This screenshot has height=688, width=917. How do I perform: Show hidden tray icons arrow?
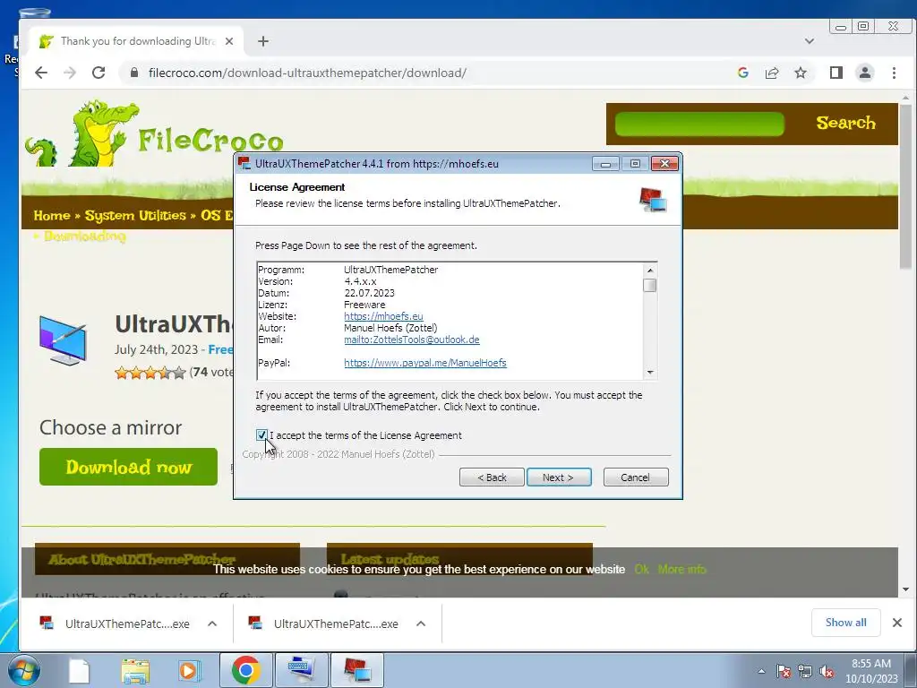761,671
